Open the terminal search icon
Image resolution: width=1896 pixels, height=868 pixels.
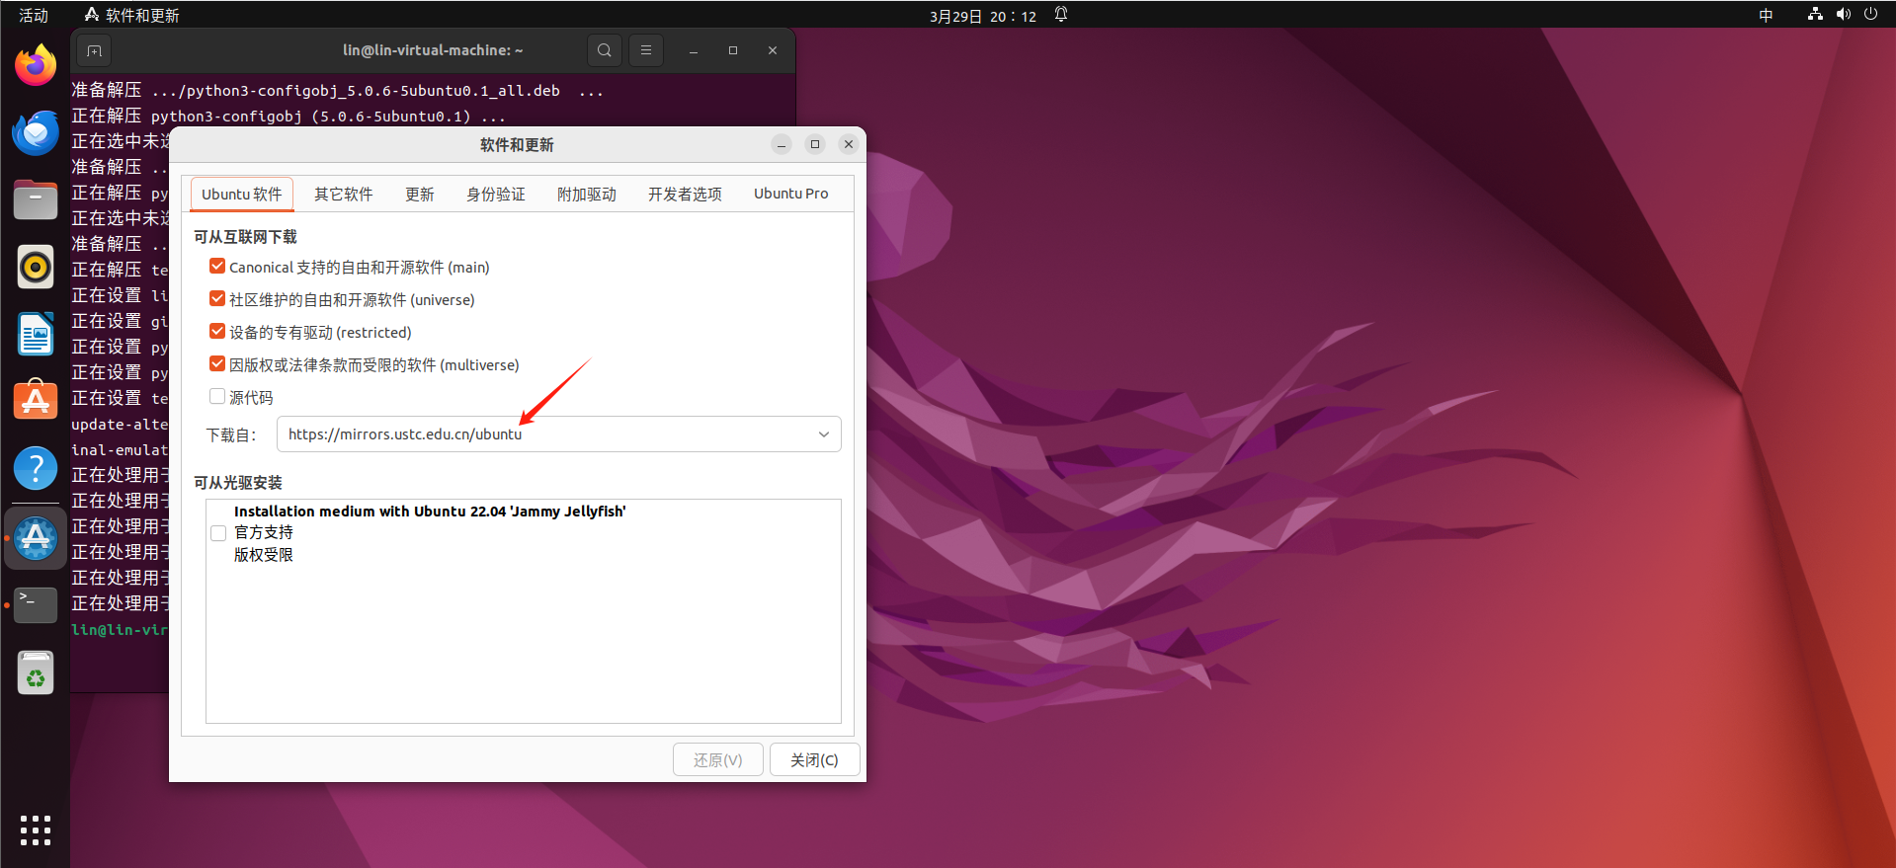pyautogui.click(x=605, y=50)
